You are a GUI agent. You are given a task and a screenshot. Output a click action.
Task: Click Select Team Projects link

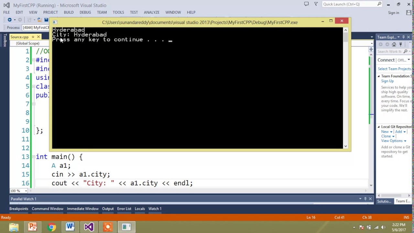point(395,69)
